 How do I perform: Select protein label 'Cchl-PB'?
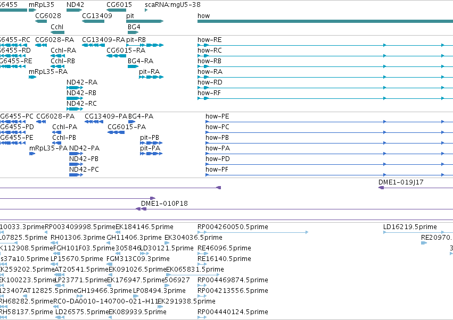coord(64,138)
